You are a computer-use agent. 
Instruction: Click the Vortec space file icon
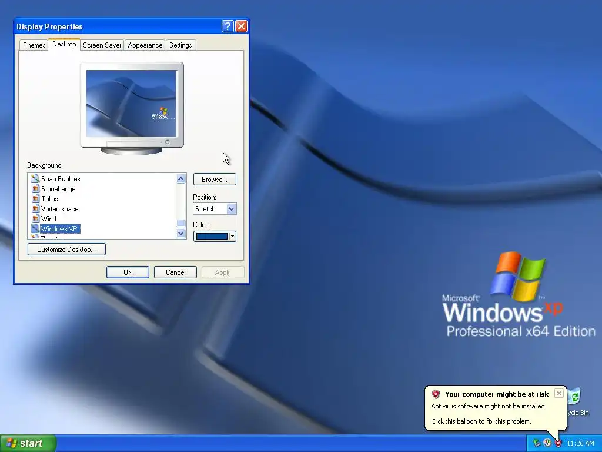pos(35,208)
